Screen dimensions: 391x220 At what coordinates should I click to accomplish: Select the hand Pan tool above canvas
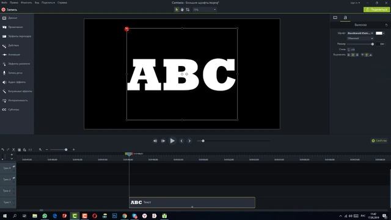(182, 10)
